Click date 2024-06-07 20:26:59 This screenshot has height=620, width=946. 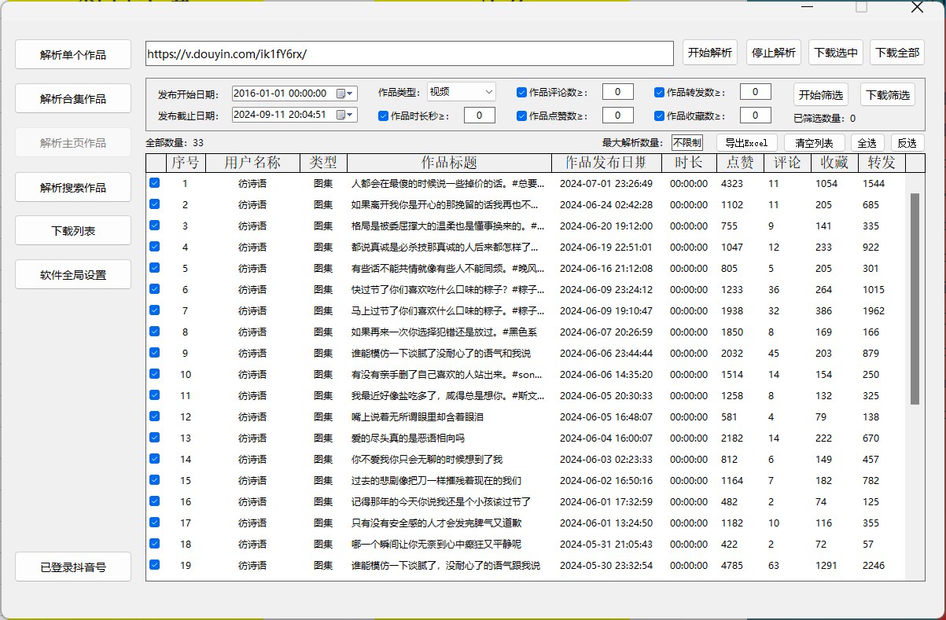606,332
